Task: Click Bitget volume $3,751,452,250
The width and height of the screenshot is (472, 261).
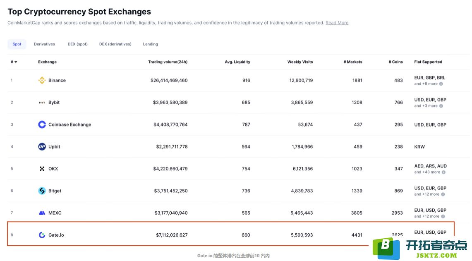Action: (x=171, y=191)
